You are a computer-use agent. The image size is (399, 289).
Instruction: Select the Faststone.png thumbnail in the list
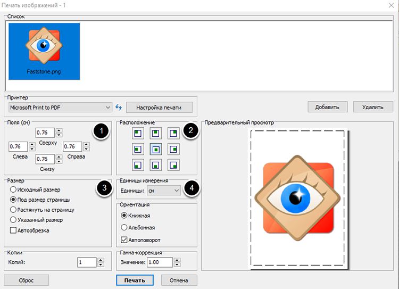tap(44, 52)
